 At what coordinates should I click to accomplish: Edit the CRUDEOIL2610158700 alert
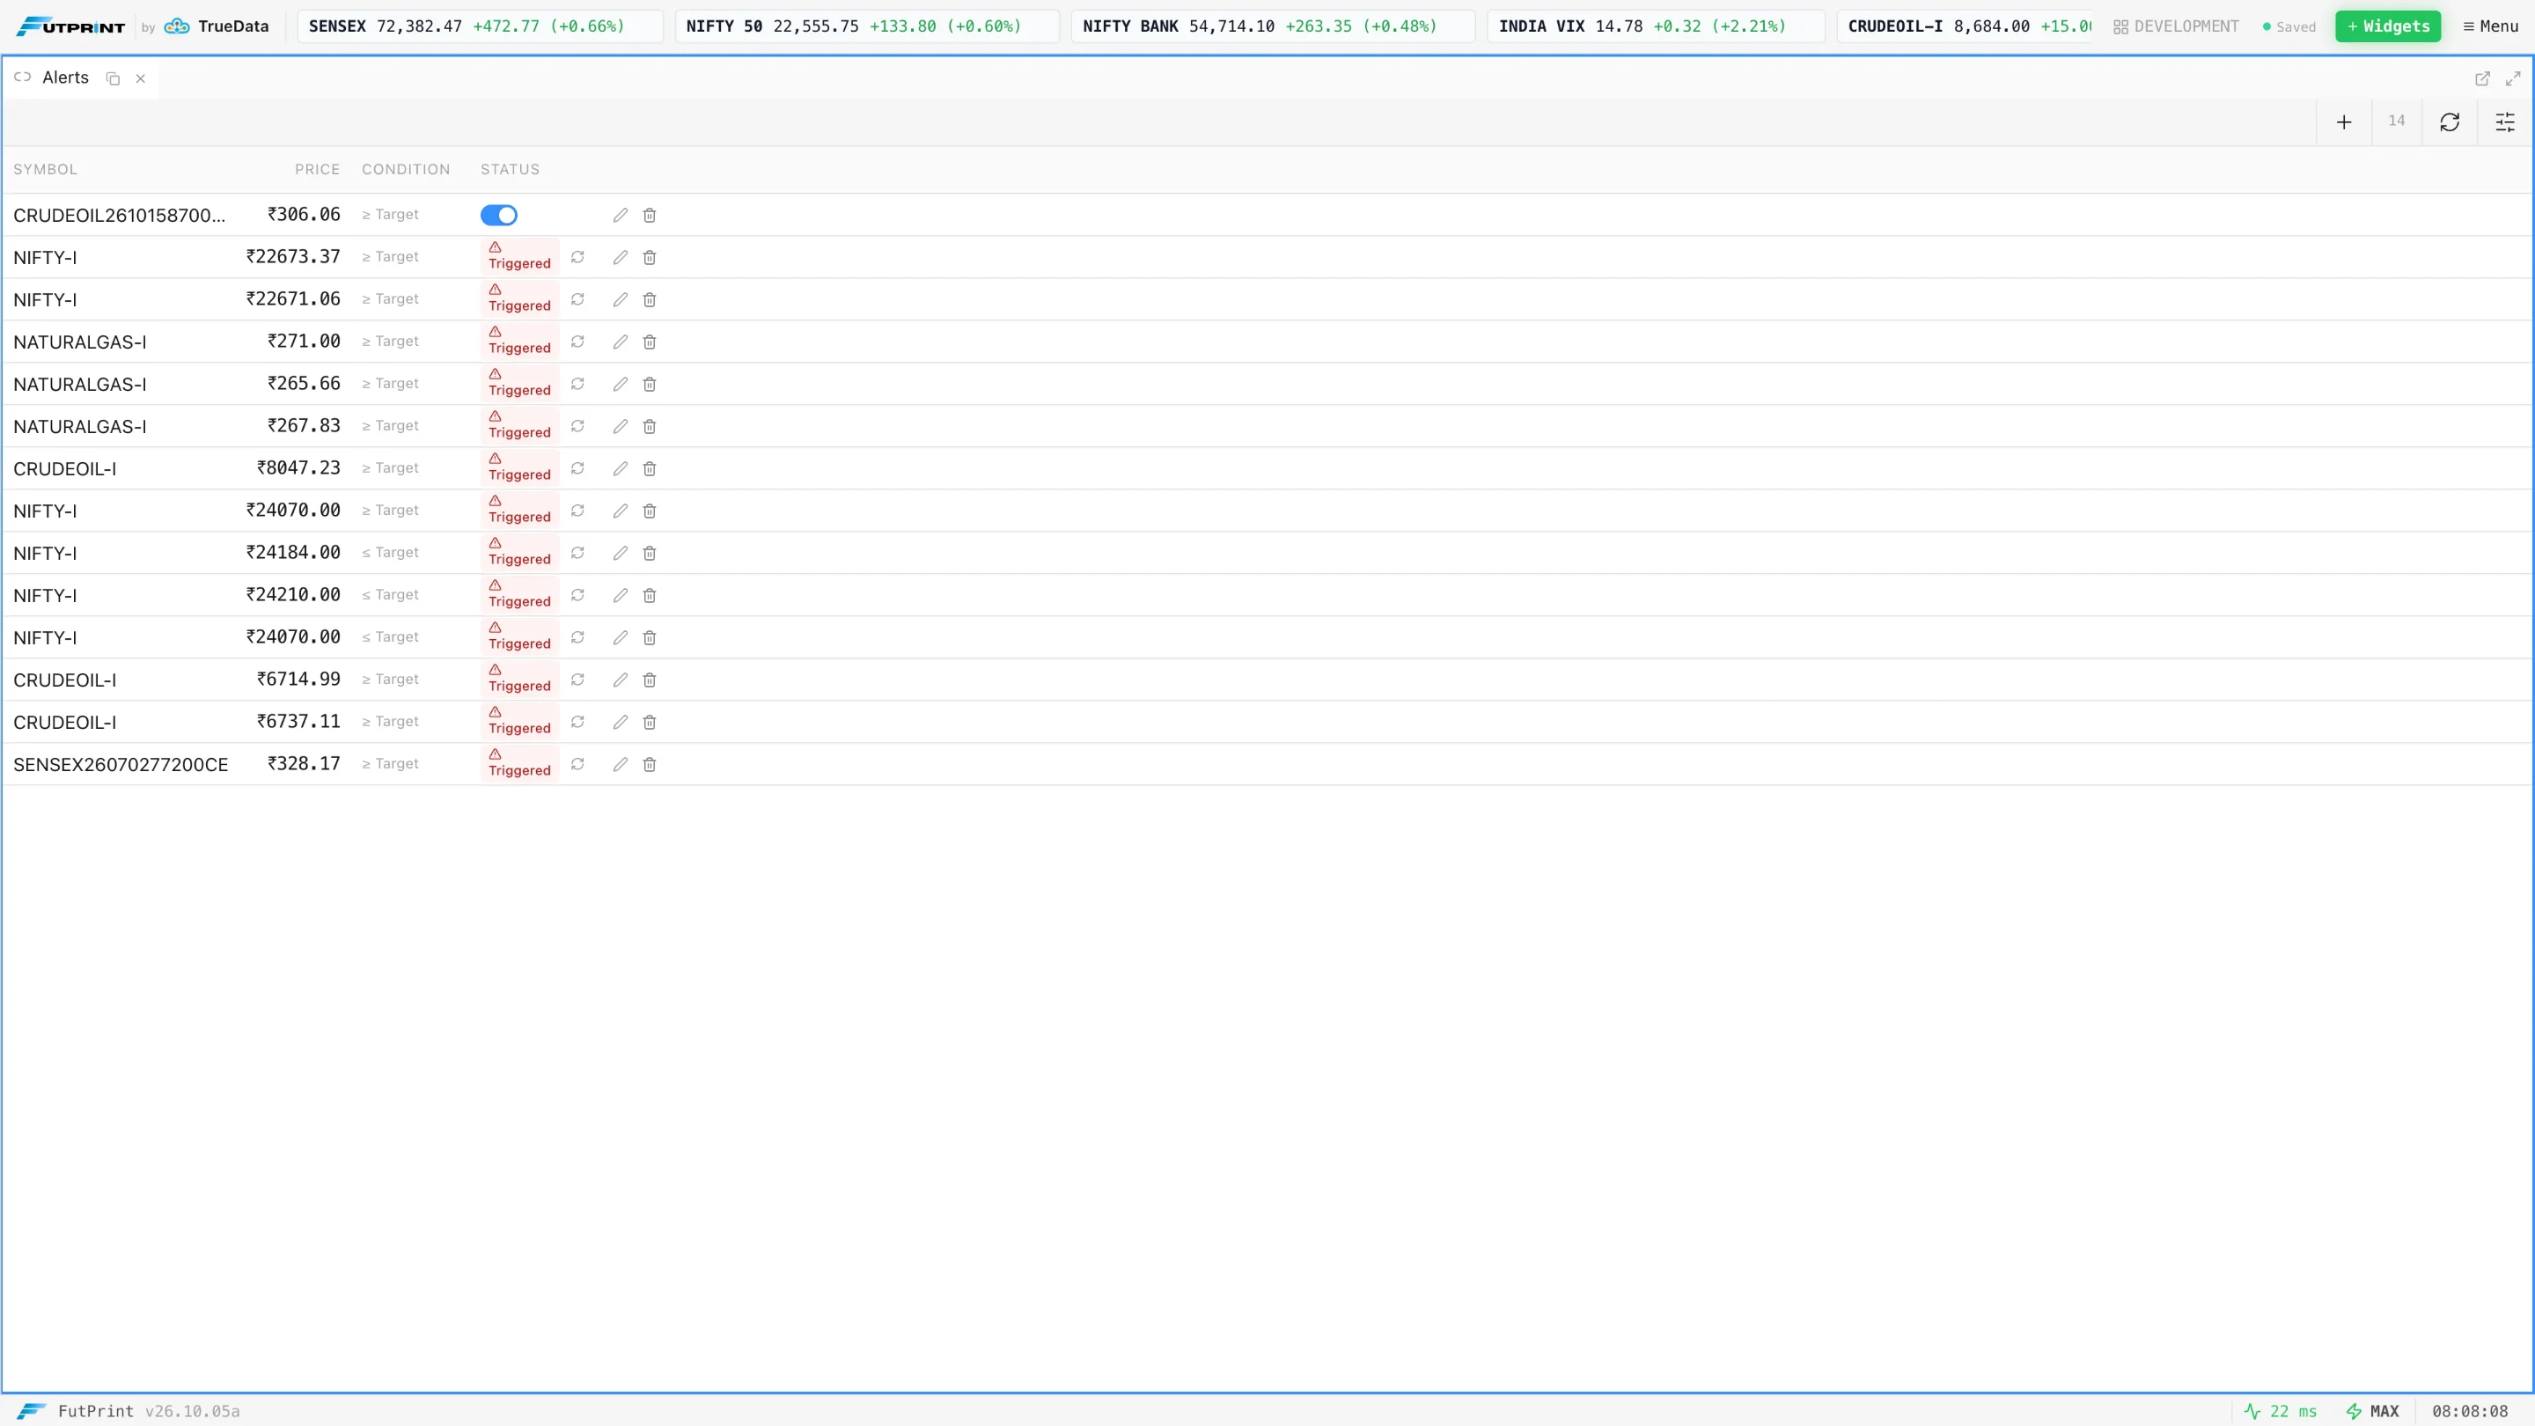[x=620, y=215]
